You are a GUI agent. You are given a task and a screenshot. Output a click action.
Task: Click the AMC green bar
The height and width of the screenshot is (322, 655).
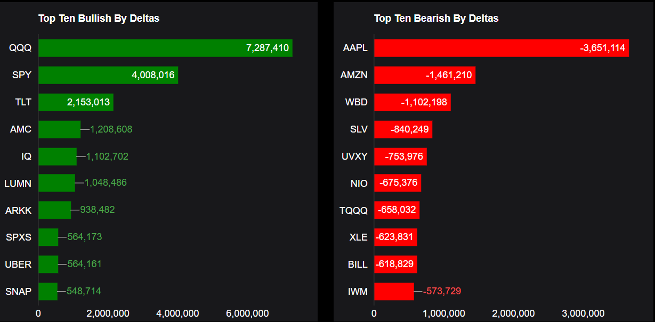[x=59, y=129]
